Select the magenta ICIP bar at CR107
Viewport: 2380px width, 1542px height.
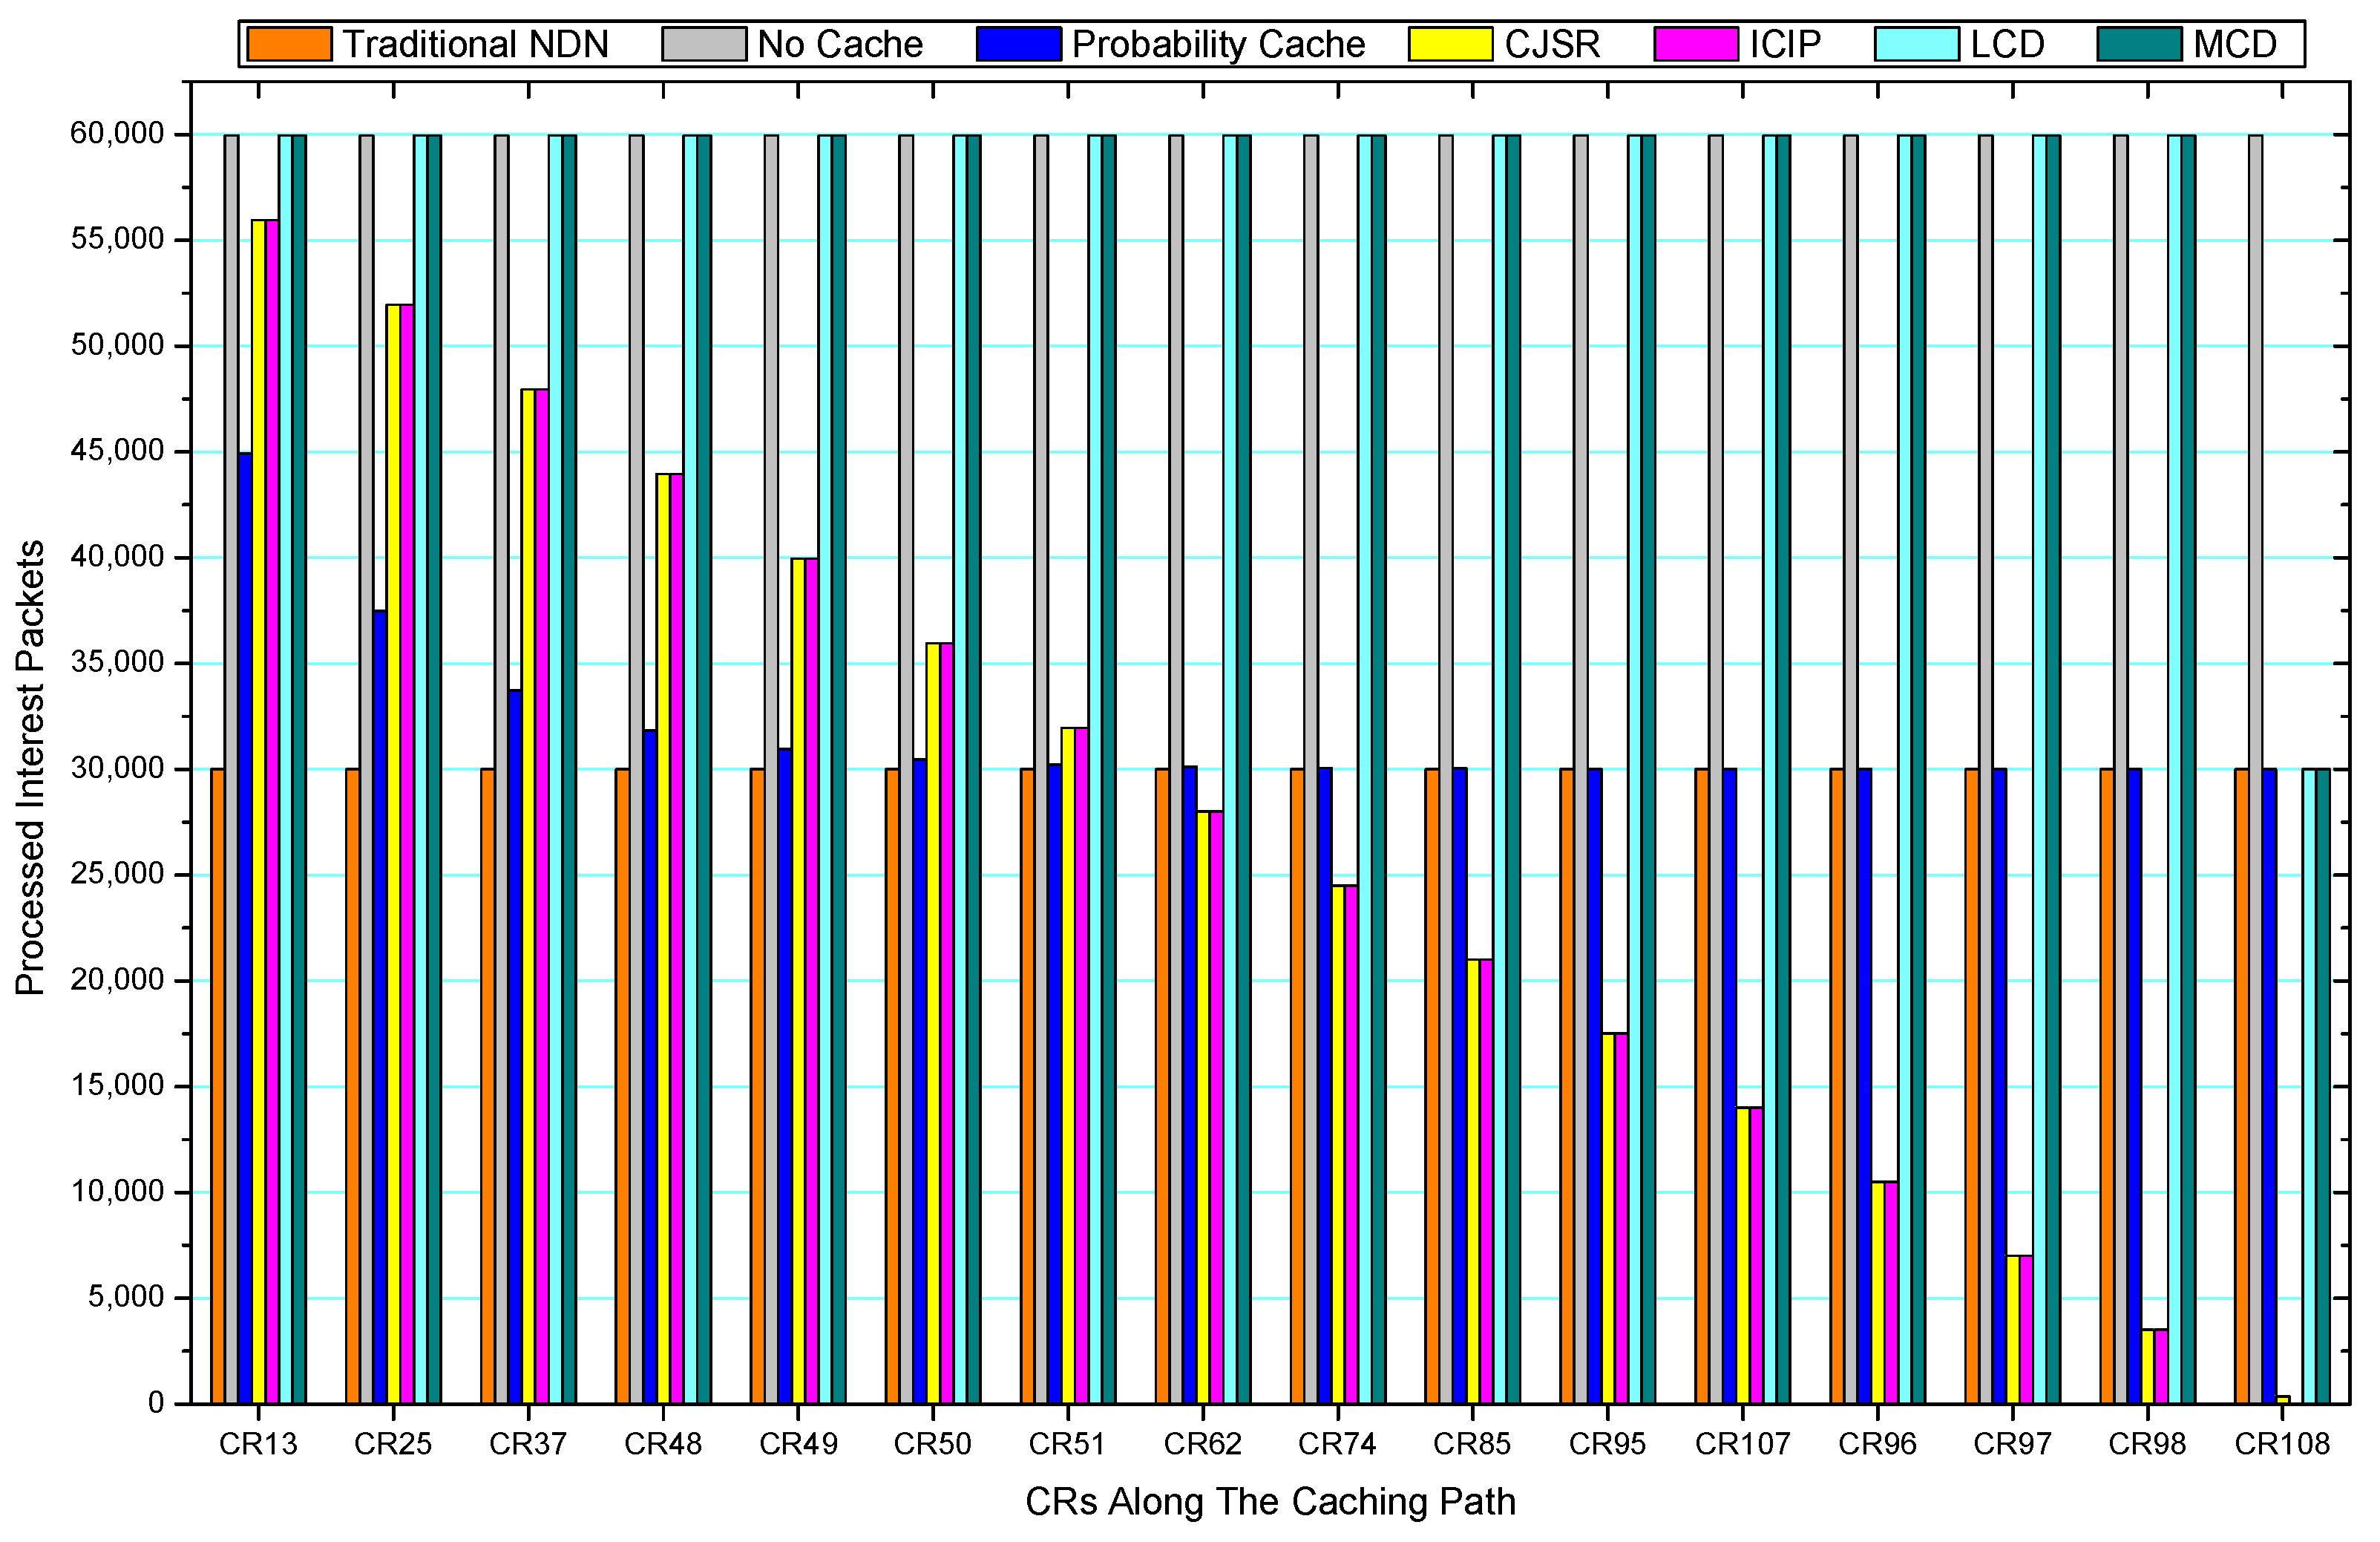coord(1756,1255)
